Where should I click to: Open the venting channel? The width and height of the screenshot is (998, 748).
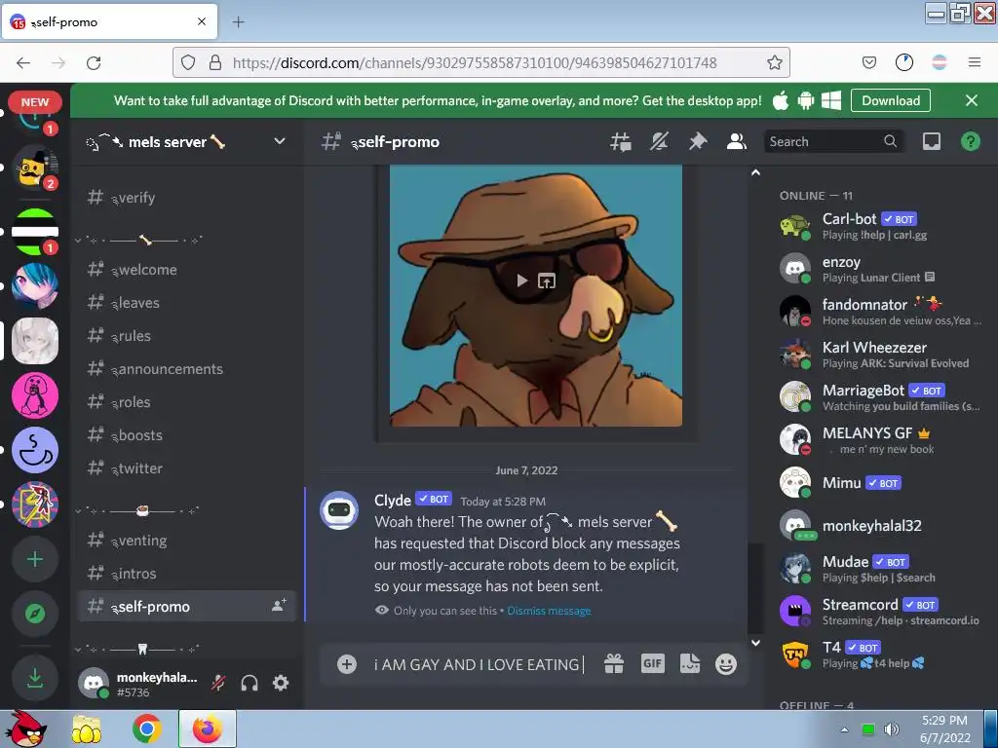coord(187,541)
